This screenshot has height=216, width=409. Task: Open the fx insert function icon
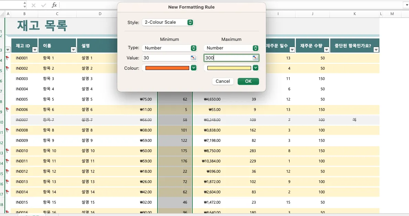pos(54,5)
